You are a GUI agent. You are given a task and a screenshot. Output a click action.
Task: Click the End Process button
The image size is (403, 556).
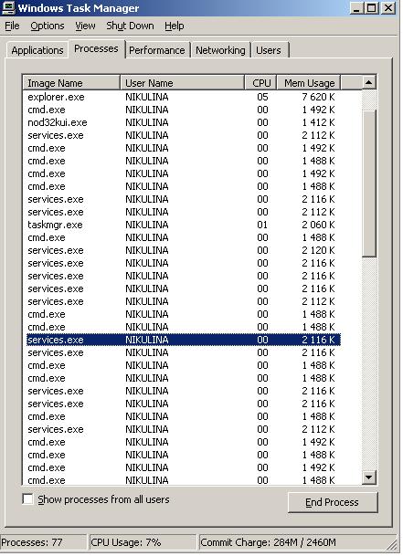point(333,502)
